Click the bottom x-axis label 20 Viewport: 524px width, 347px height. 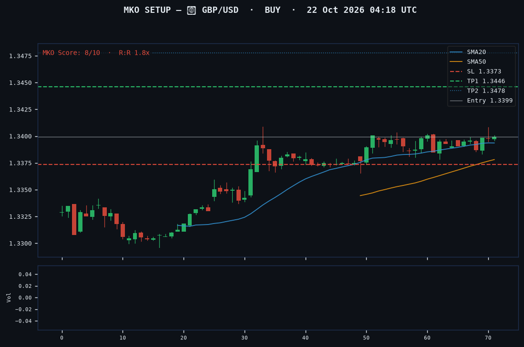tap(184, 337)
